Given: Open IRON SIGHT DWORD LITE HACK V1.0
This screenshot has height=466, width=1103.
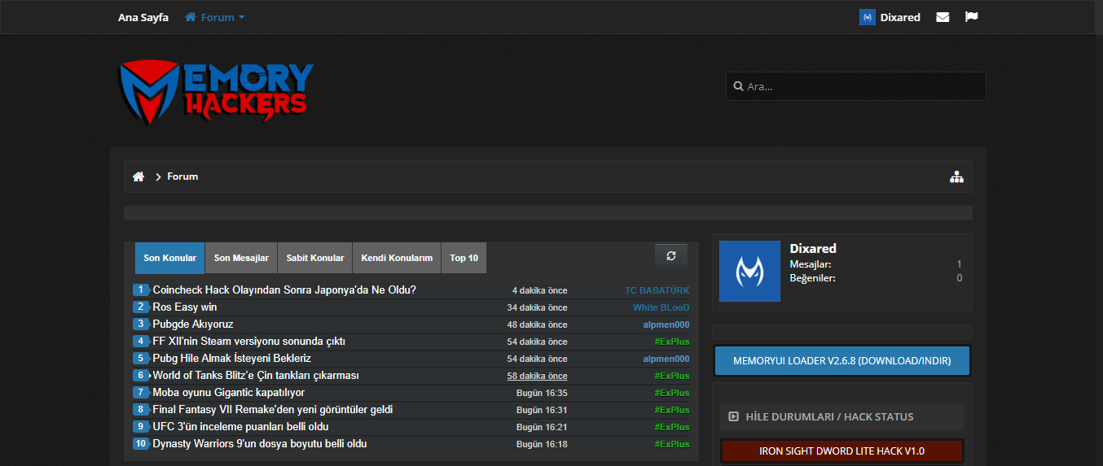Looking at the screenshot, I should click(x=842, y=451).
